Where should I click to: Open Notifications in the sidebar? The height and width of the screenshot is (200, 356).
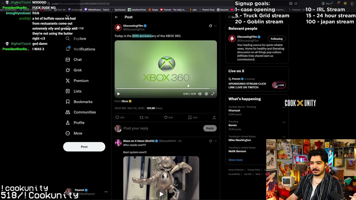[80, 49]
